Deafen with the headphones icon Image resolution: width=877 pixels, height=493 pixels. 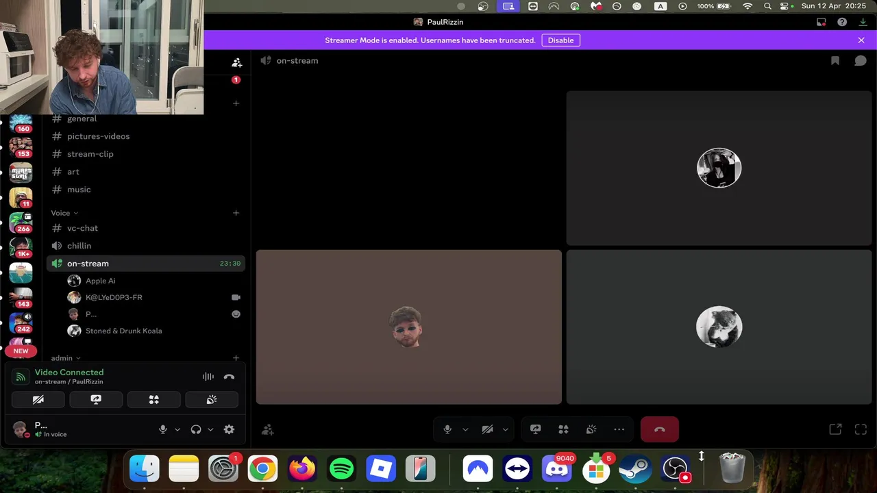(196, 429)
